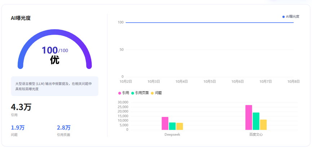The image size is (312, 150).
Task: Click the Deepseek category label
Action: [172, 134]
